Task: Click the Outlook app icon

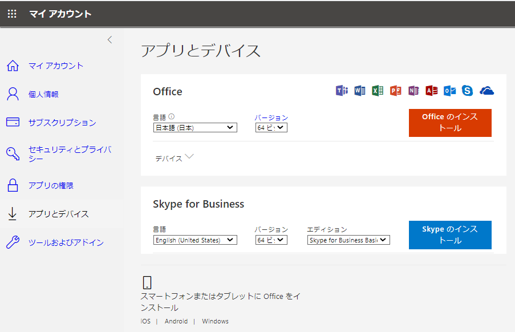Action: pyautogui.click(x=449, y=90)
